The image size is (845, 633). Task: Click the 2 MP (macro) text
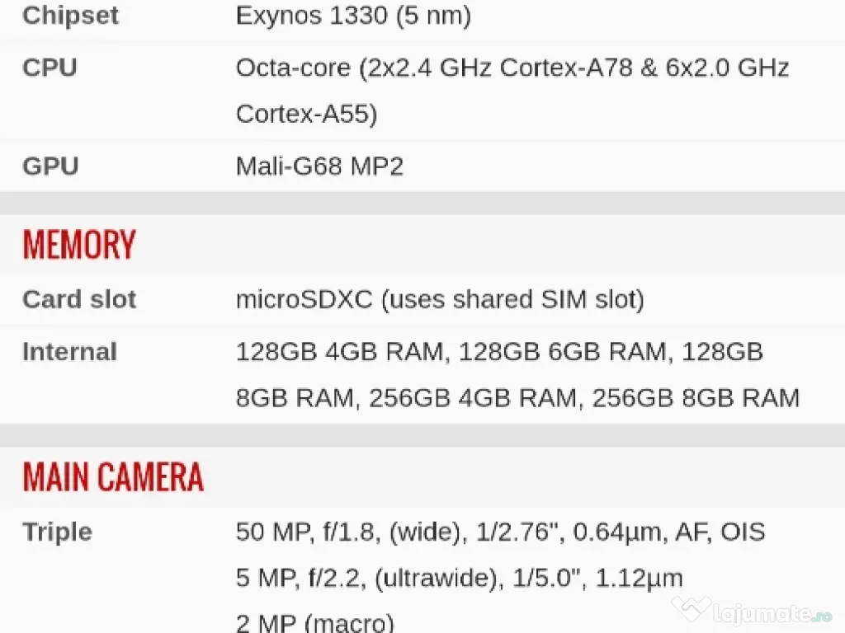[x=315, y=622]
